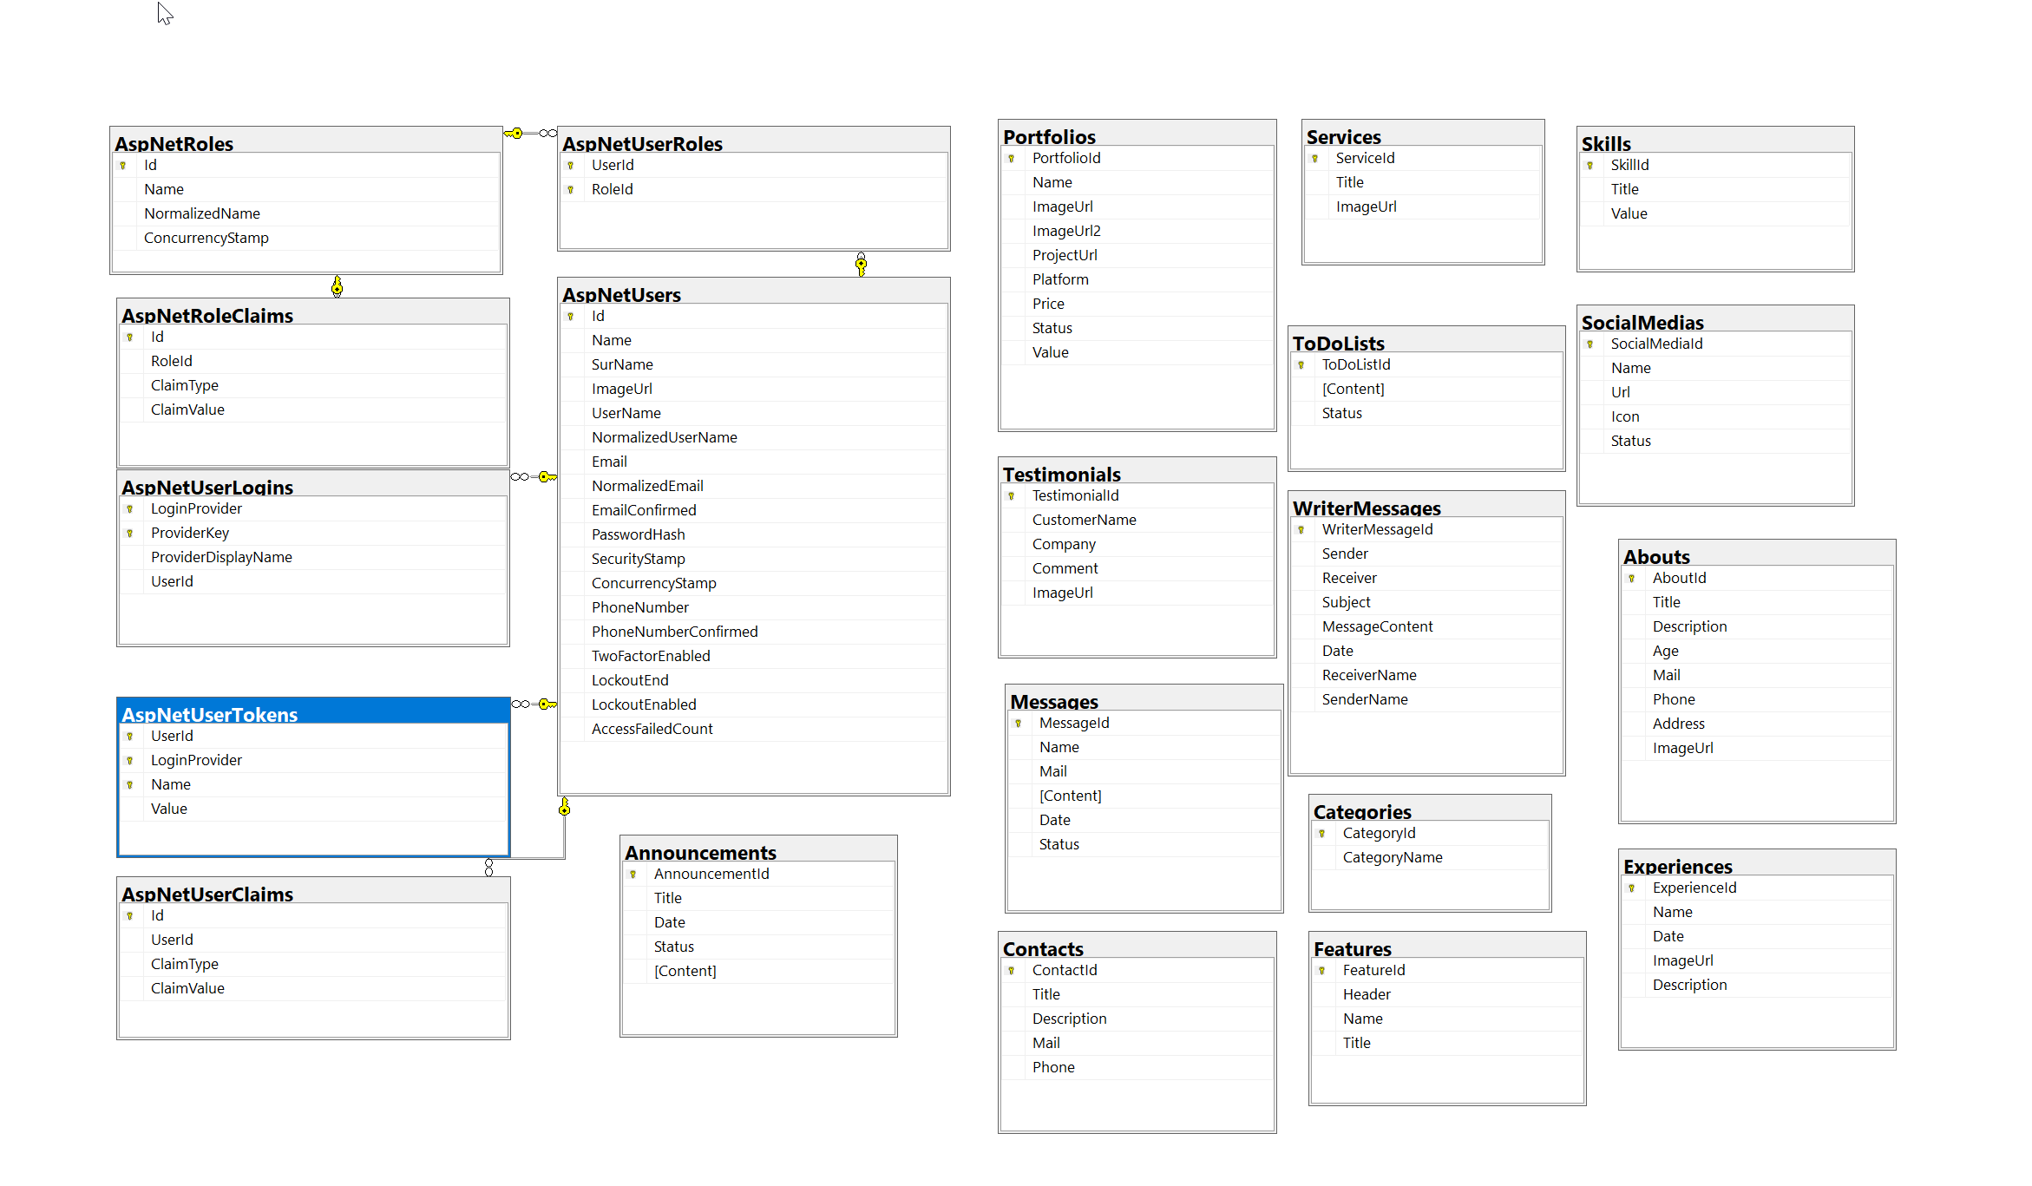Select the NormalizedName column in AspNetRoles

(x=201, y=213)
